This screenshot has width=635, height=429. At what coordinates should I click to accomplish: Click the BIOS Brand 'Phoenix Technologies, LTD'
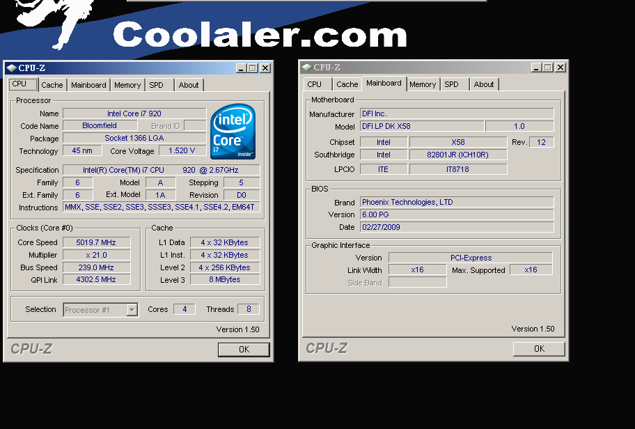point(457,202)
